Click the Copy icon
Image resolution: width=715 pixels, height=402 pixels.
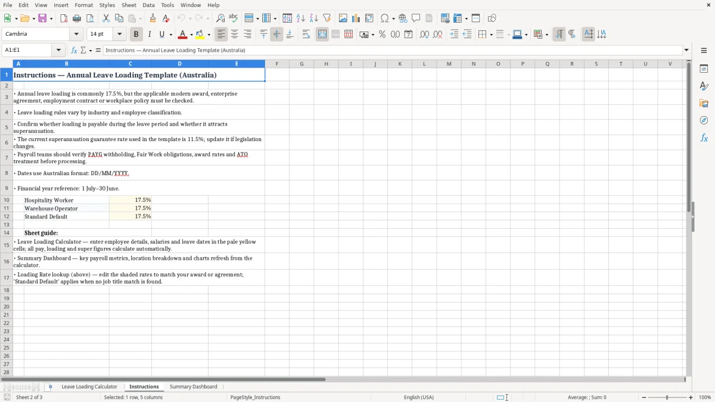(x=119, y=18)
